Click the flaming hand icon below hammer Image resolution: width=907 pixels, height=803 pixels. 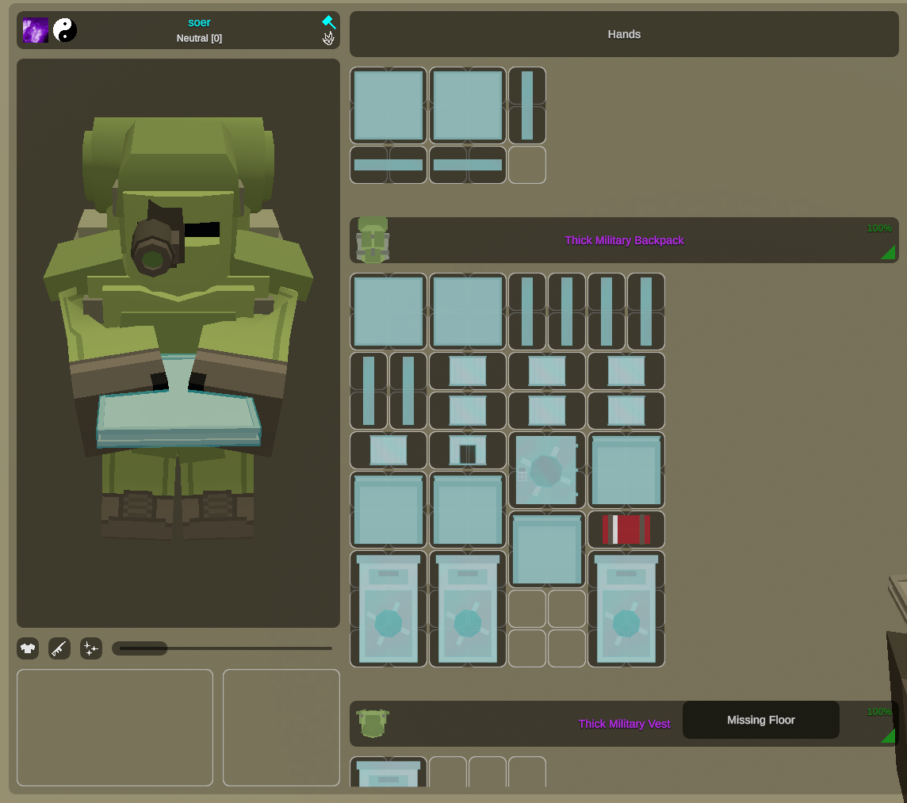point(328,39)
